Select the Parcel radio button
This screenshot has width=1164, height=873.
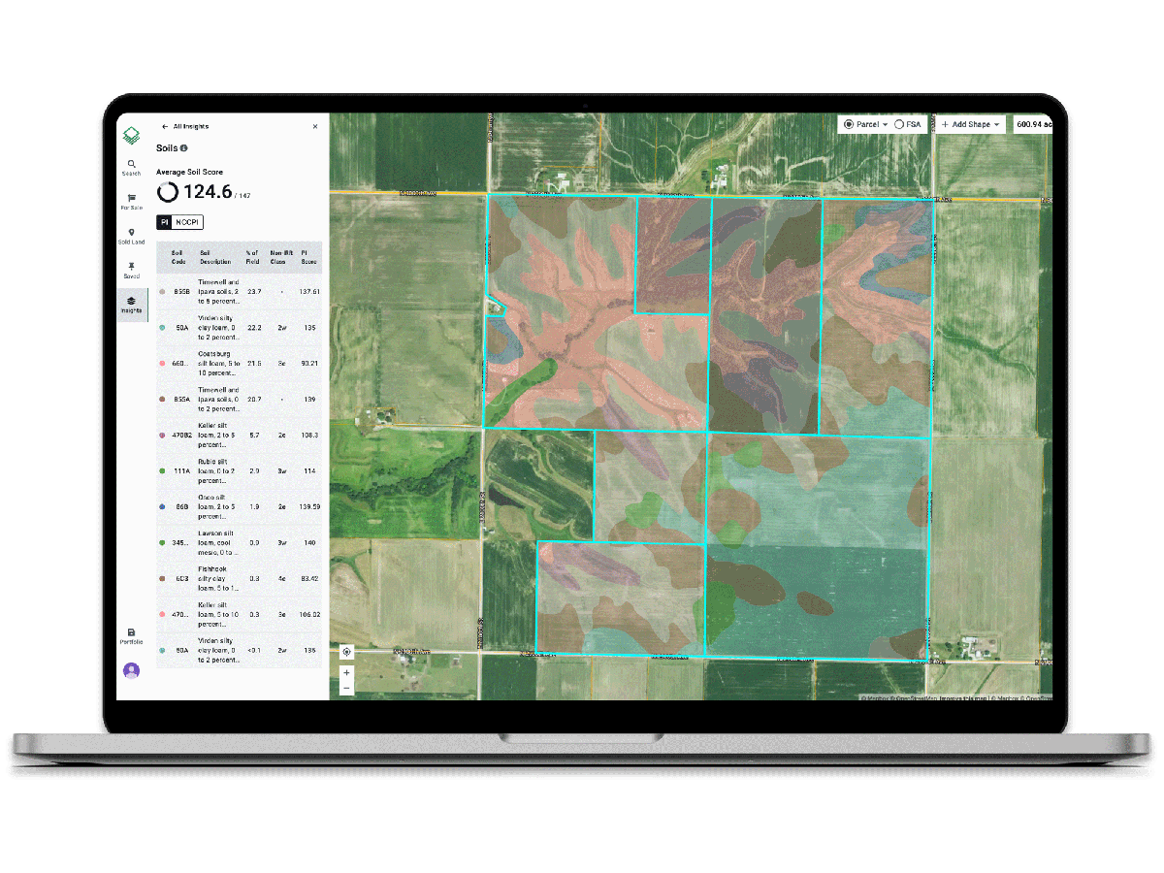[849, 124]
